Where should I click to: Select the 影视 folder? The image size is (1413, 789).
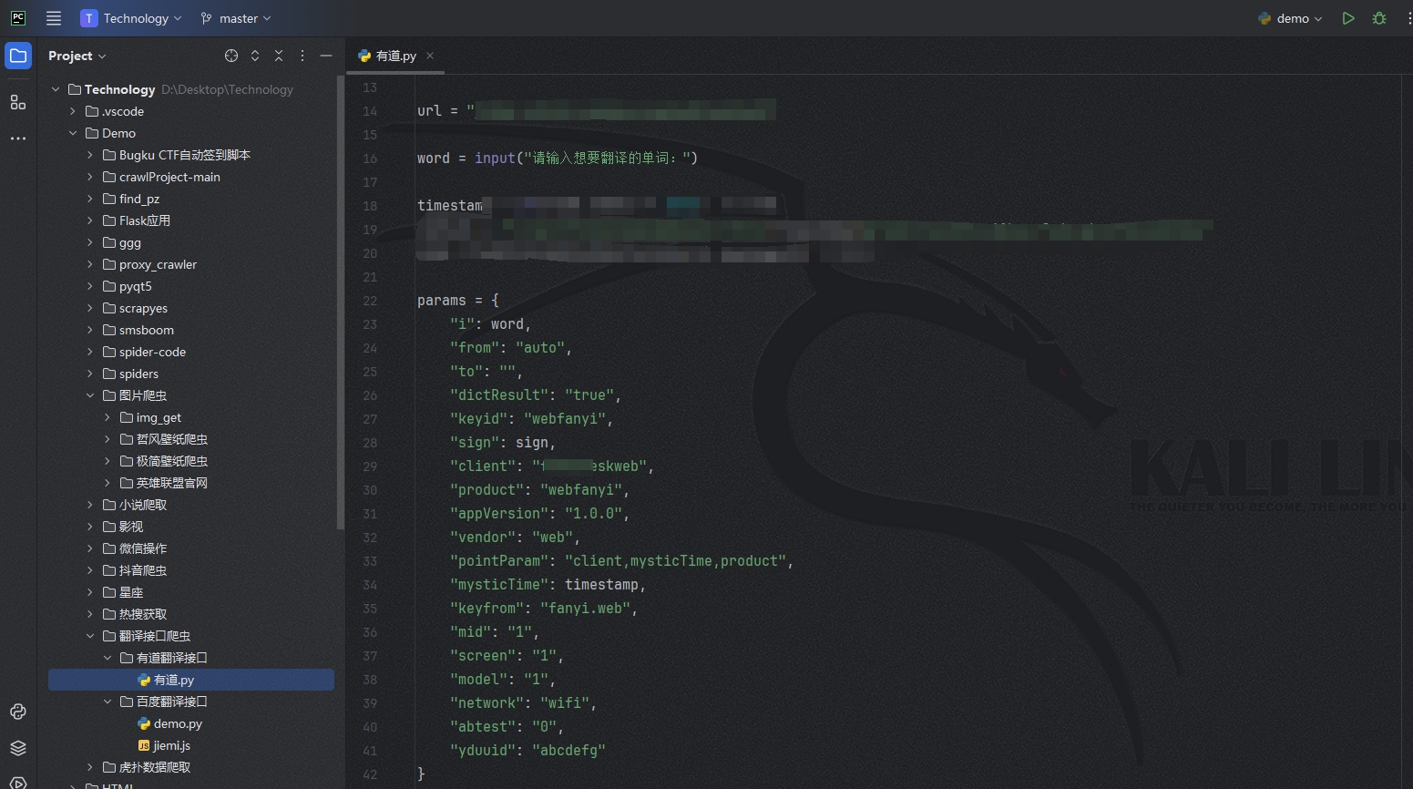(x=123, y=527)
